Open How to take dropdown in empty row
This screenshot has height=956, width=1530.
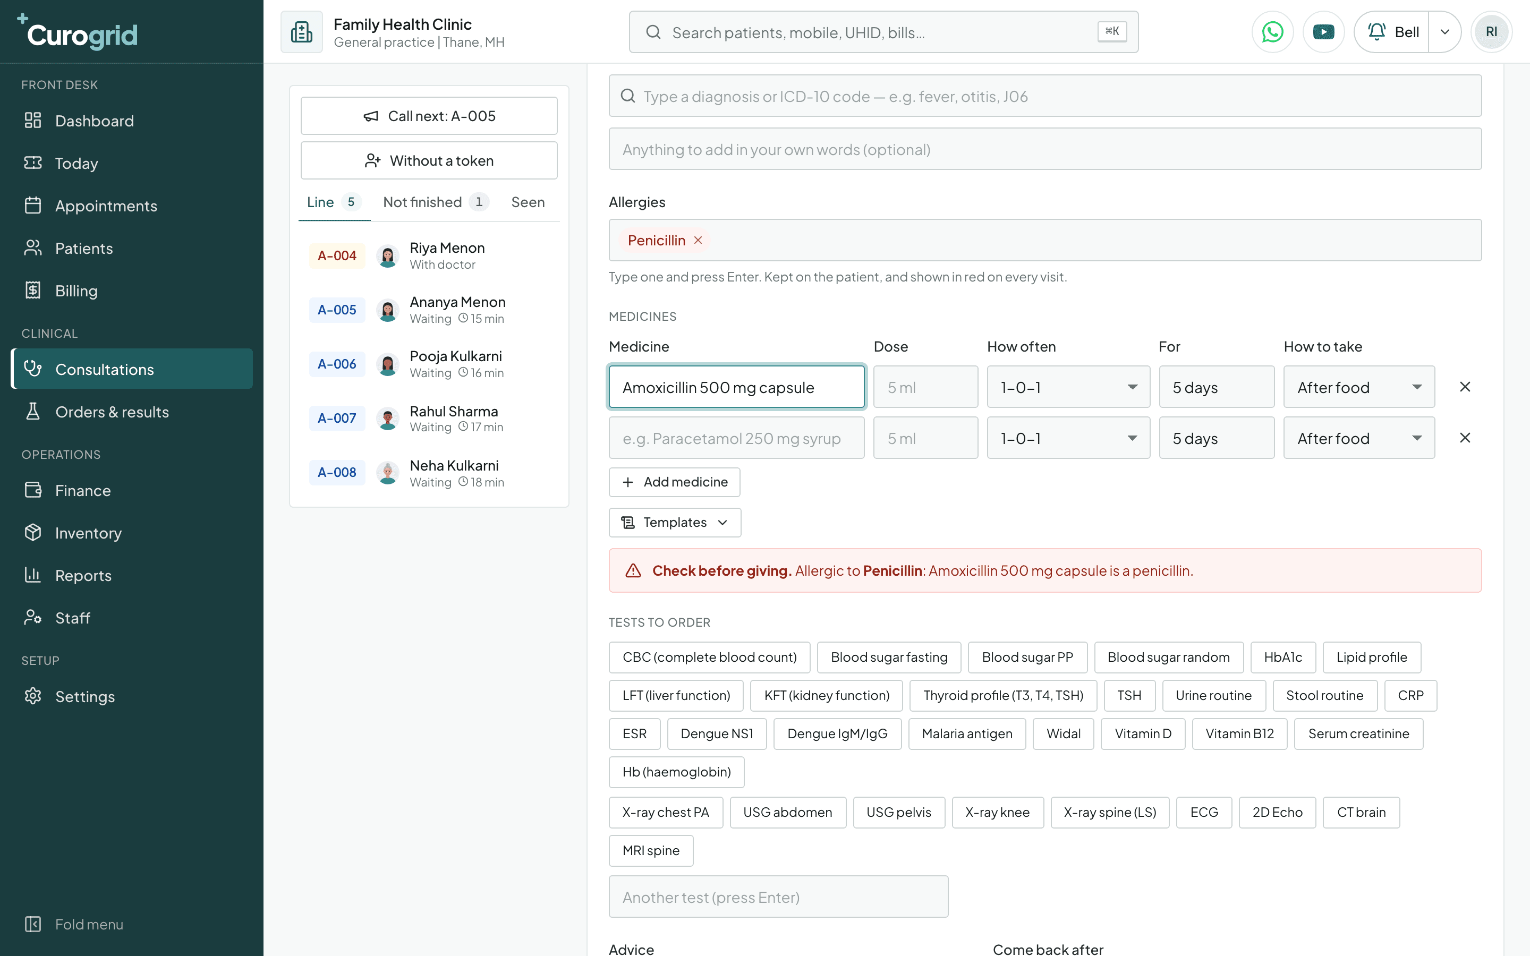click(1359, 438)
